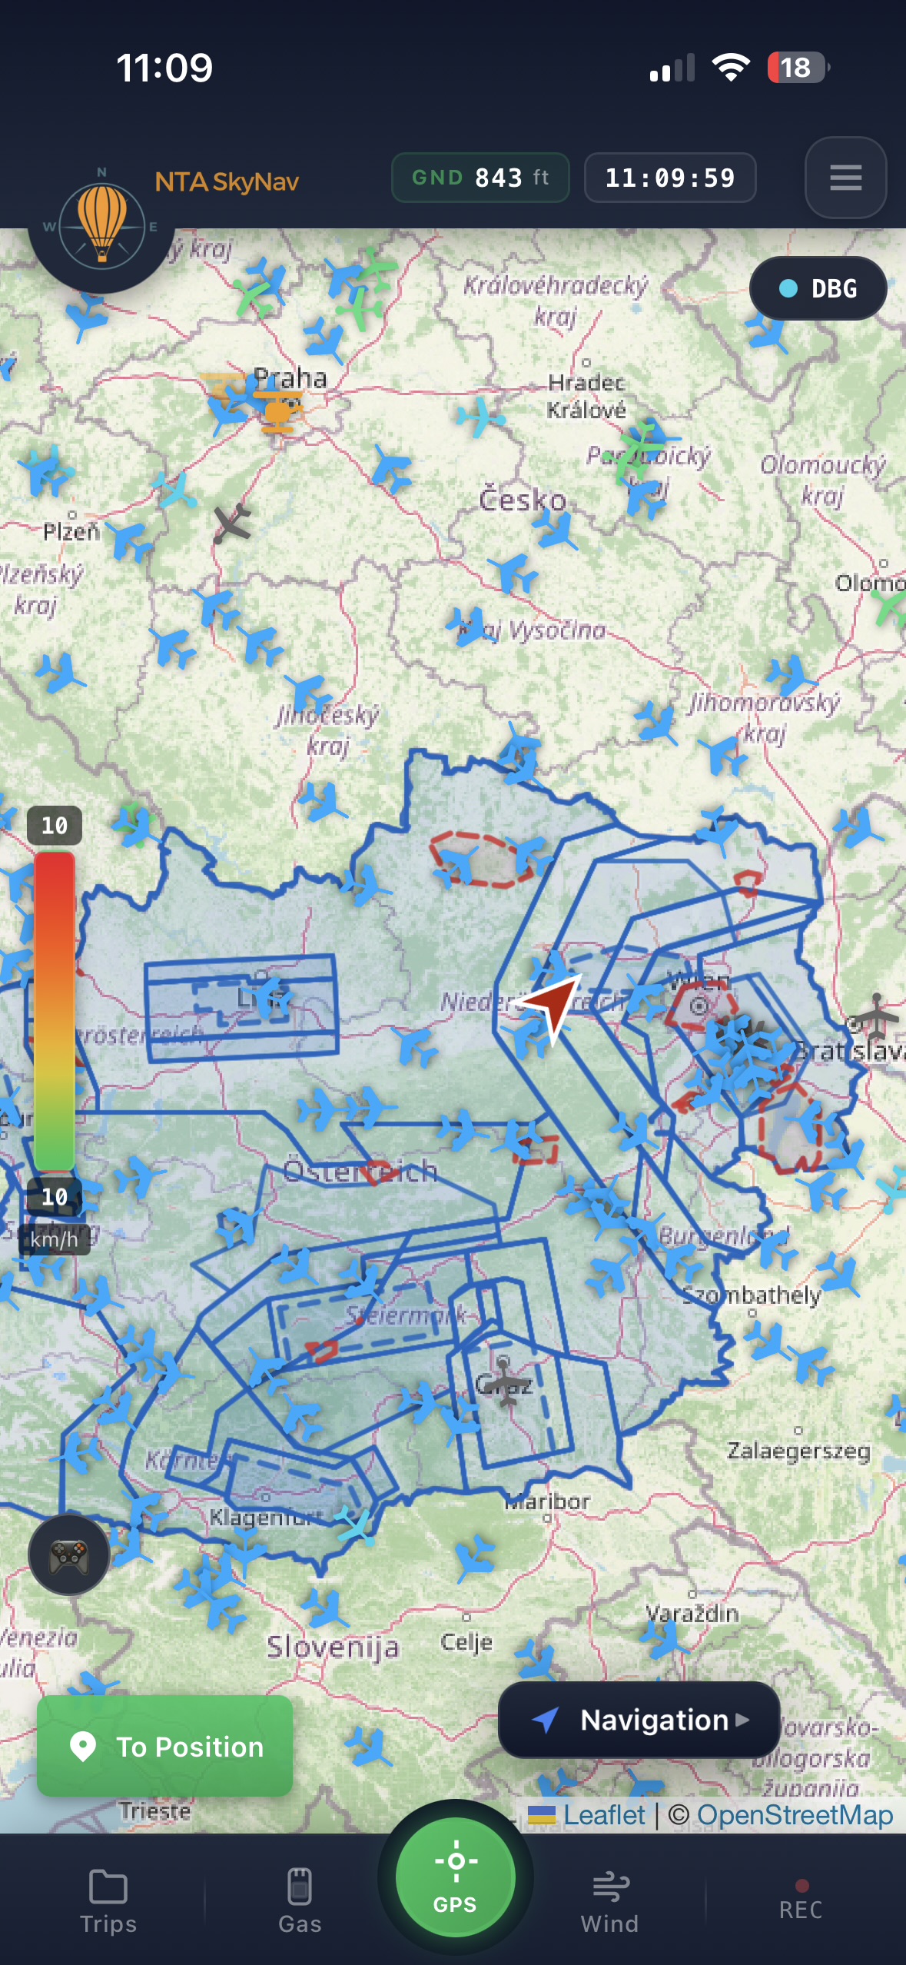Expand the Navigation panel
This screenshot has width=906, height=1965.
coord(639,1720)
